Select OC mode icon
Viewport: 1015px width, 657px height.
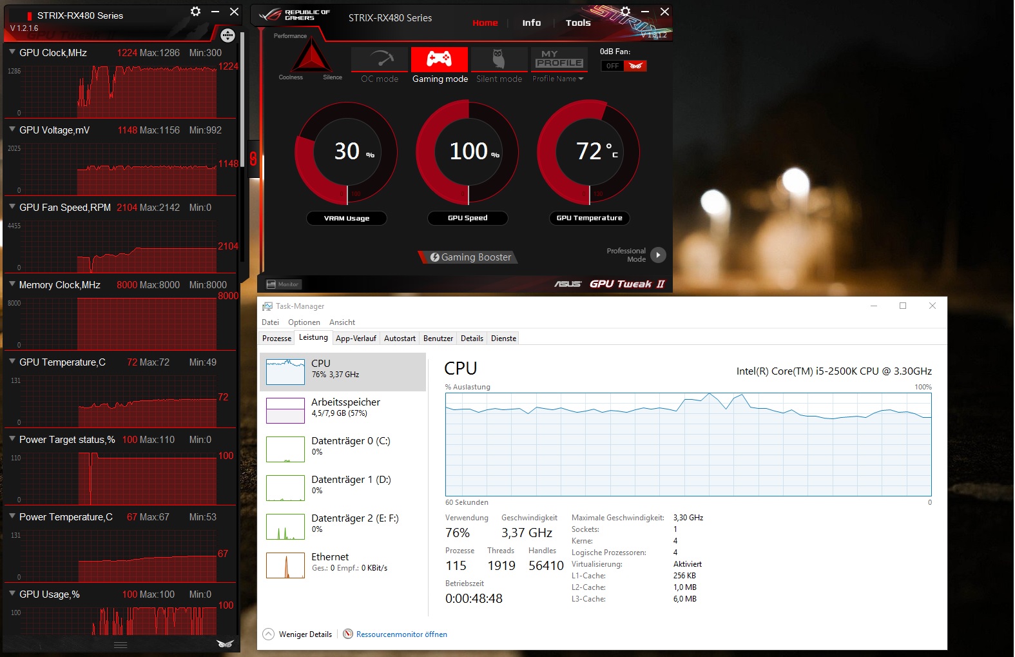(x=380, y=59)
